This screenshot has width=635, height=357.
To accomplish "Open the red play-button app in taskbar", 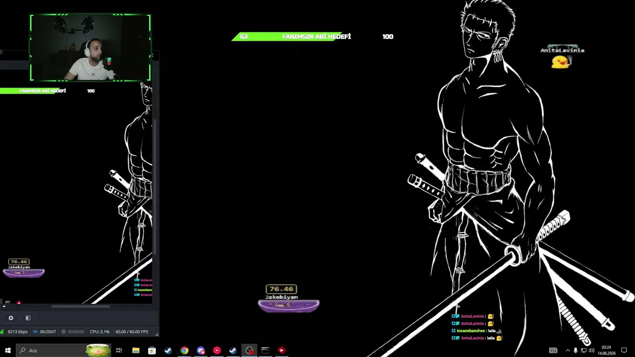I will point(281,351).
